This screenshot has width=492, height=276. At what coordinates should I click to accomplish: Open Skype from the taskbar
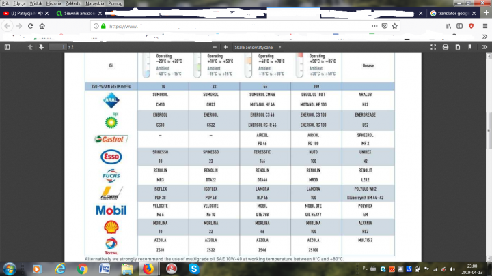(x=192, y=269)
